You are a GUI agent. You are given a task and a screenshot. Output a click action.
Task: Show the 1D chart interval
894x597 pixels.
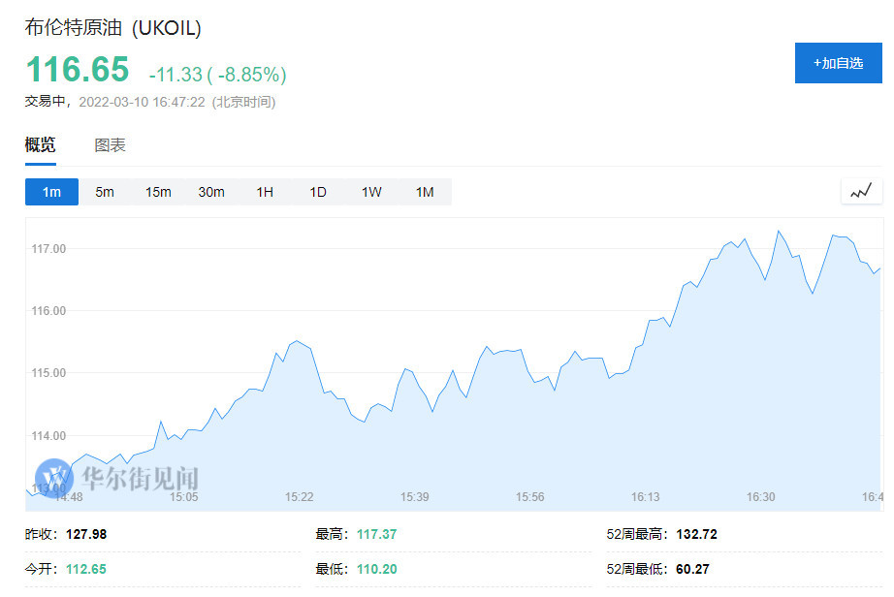[318, 192]
